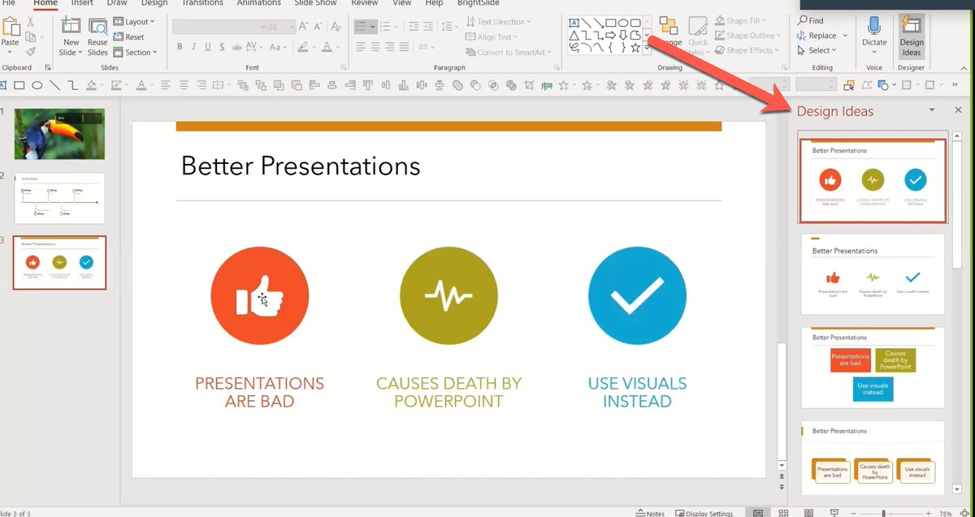Toggle numbered list
The image size is (975, 517).
[x=386, y=27]
